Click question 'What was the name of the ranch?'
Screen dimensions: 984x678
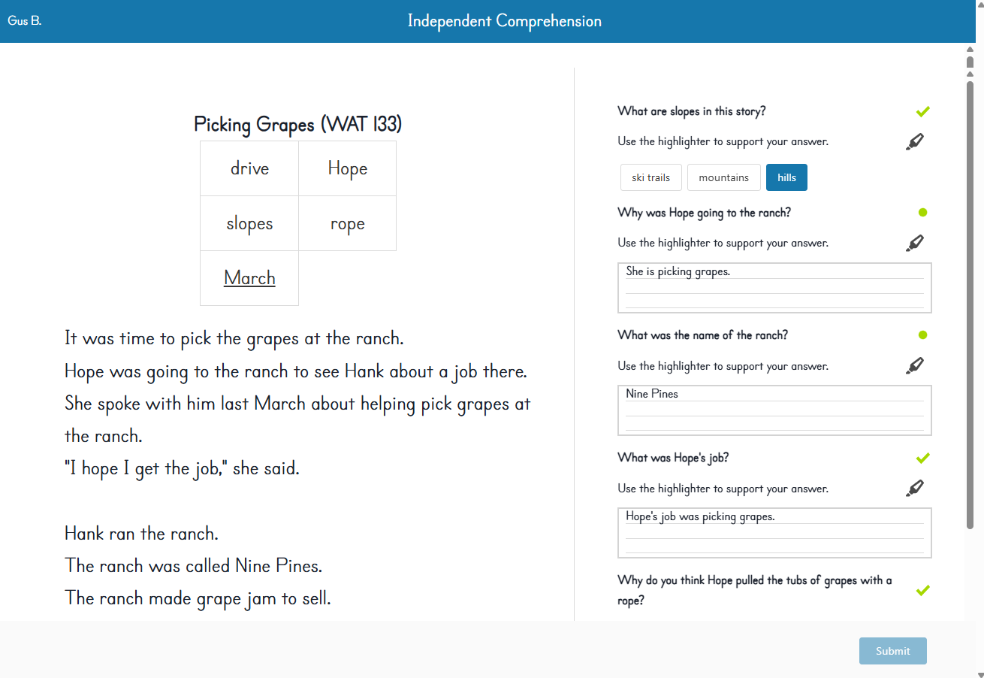point(703,335)
